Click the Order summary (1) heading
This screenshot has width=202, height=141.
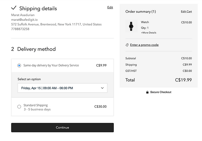pyautogui.click(x=140, y=11)
